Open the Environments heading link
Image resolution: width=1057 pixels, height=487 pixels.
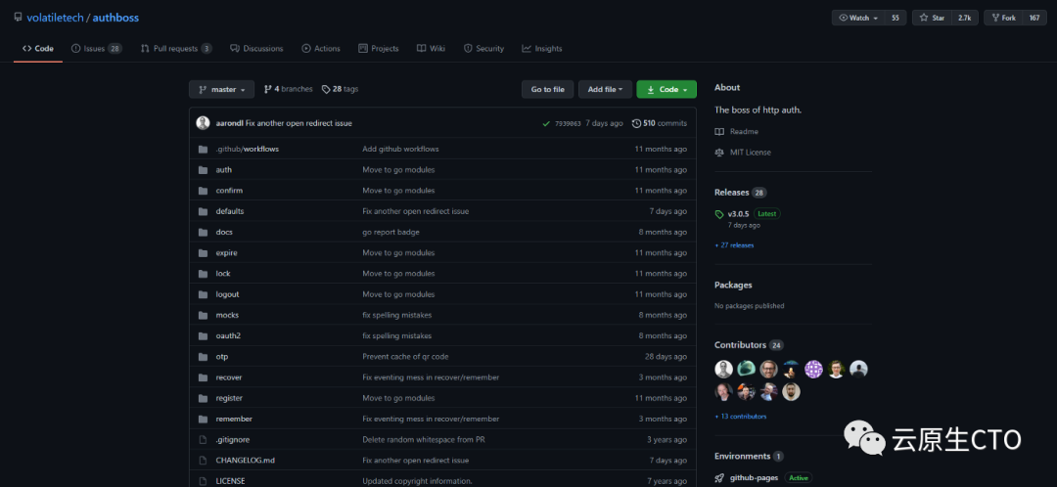749,456
